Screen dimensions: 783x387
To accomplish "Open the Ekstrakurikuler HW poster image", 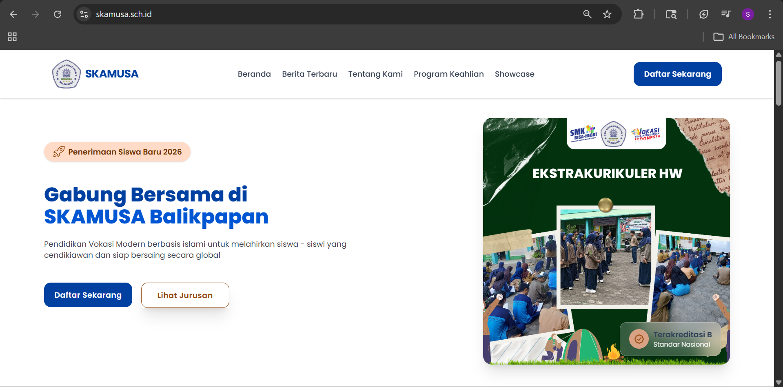I will (606, 241).
